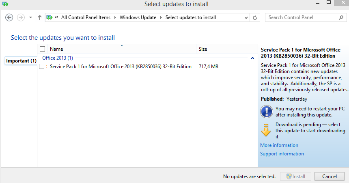
Task: Click the Windows Update title bar icon
Action: tap(5, 4)
